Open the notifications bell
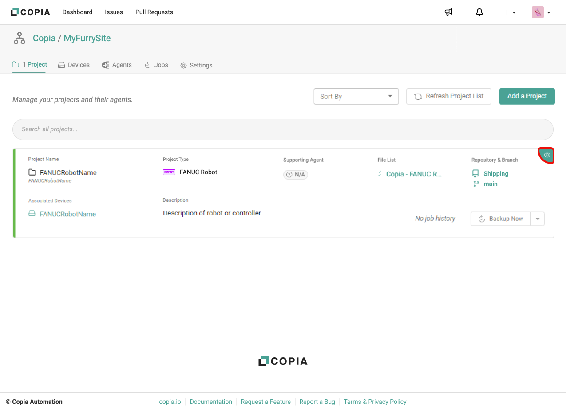This screenshot has height=411, width=566. pos(479,12)
